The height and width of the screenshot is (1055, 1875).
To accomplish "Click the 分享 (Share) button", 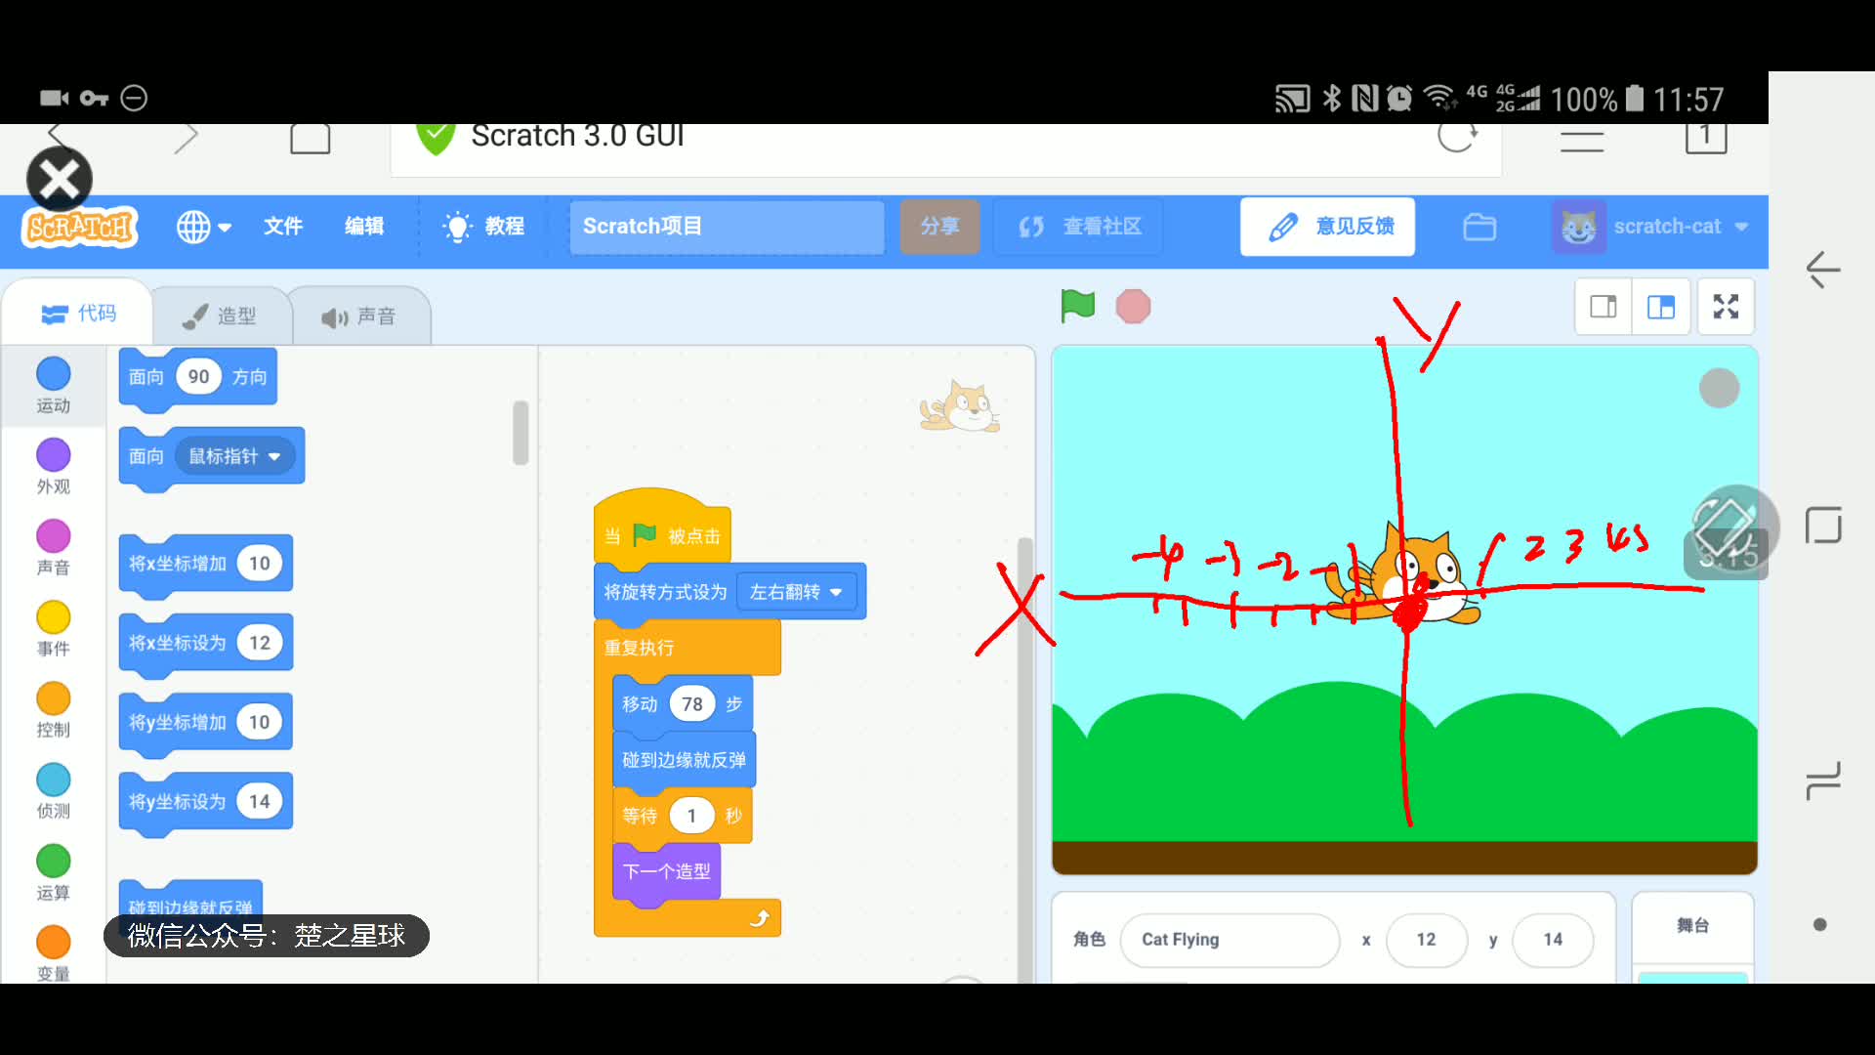I will [939, 227].
